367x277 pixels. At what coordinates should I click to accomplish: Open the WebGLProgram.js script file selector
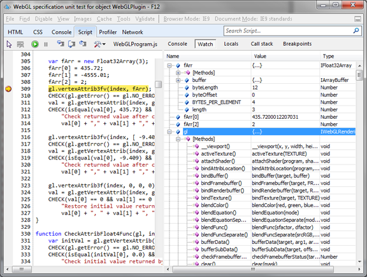pyautogui.click(x=135, y=44)
